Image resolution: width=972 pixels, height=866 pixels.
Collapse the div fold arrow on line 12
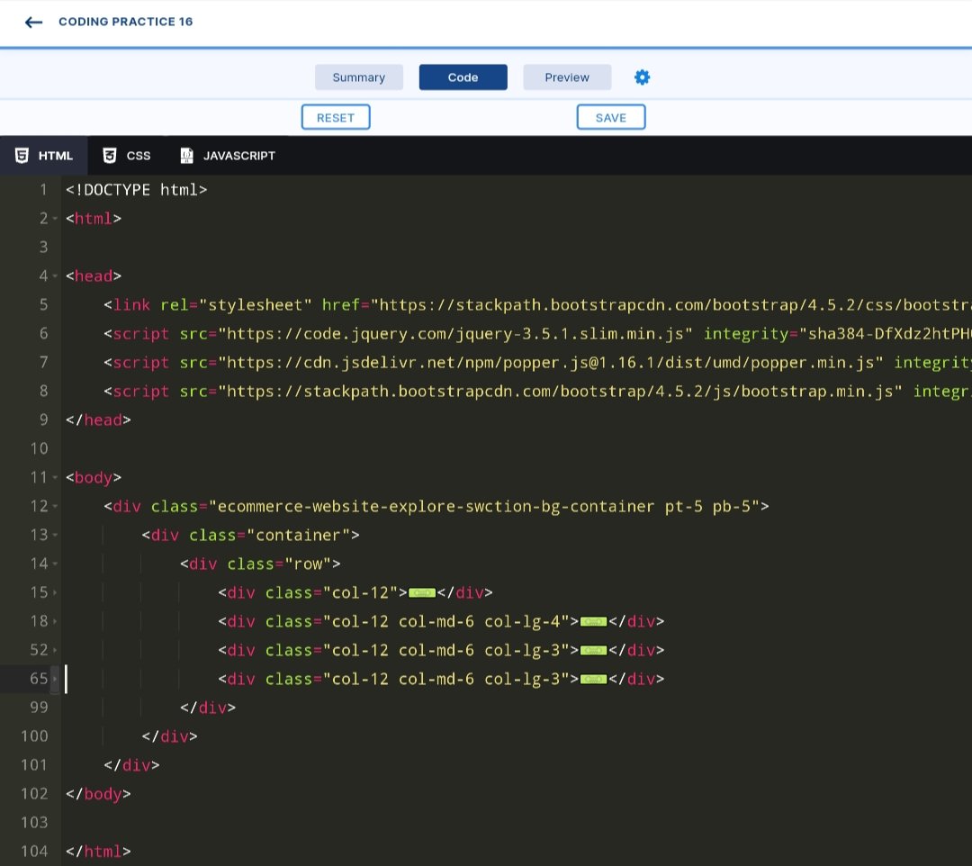click(55, 507)
